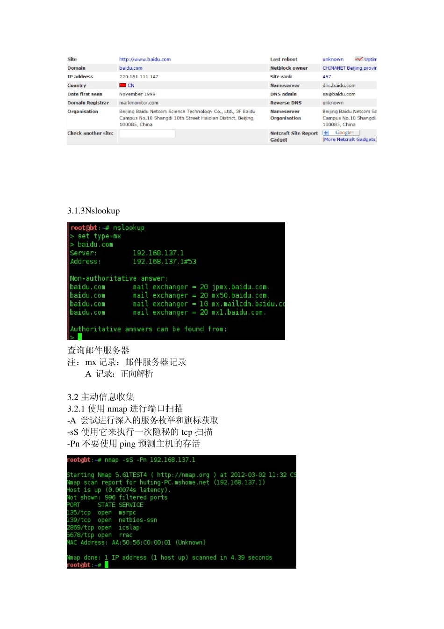
Task: Click the Nmap scan report for huting-PC line
Action: pyautogui.click(x=166, y=483)
